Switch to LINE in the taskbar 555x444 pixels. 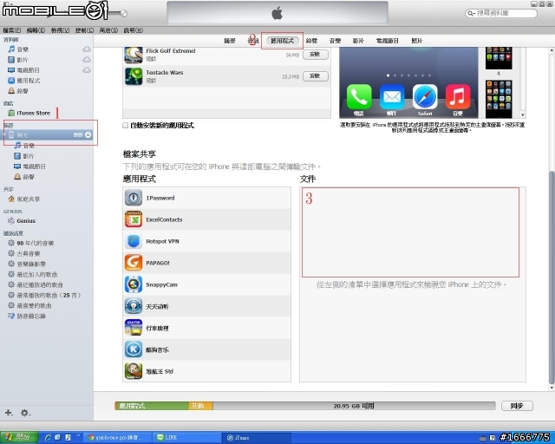(187, 438)
